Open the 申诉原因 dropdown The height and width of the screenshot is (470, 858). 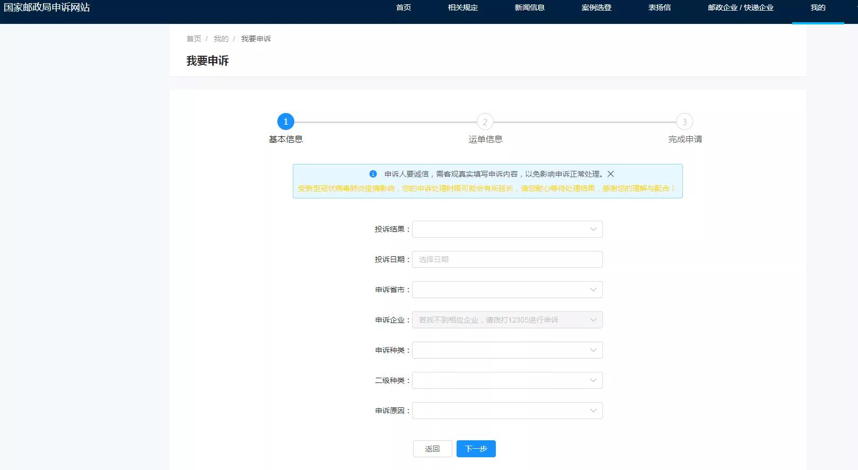507,411
